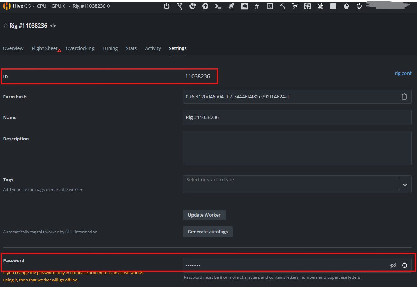The image size is (417, 287).
Task: Open the run command prompt icon
Action: tap(218, 6)
